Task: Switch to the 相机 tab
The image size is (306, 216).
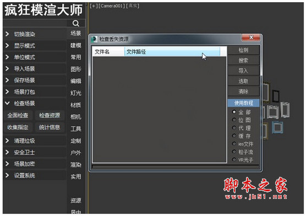Action: click(x=76, y=117)
